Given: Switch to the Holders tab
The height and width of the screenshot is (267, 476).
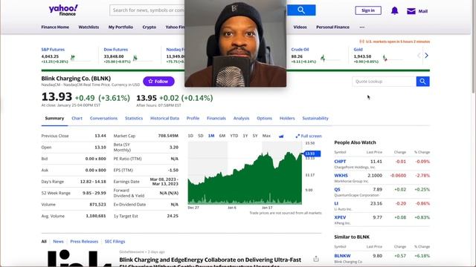Looking at the screenshot, I should click(287, 119).
